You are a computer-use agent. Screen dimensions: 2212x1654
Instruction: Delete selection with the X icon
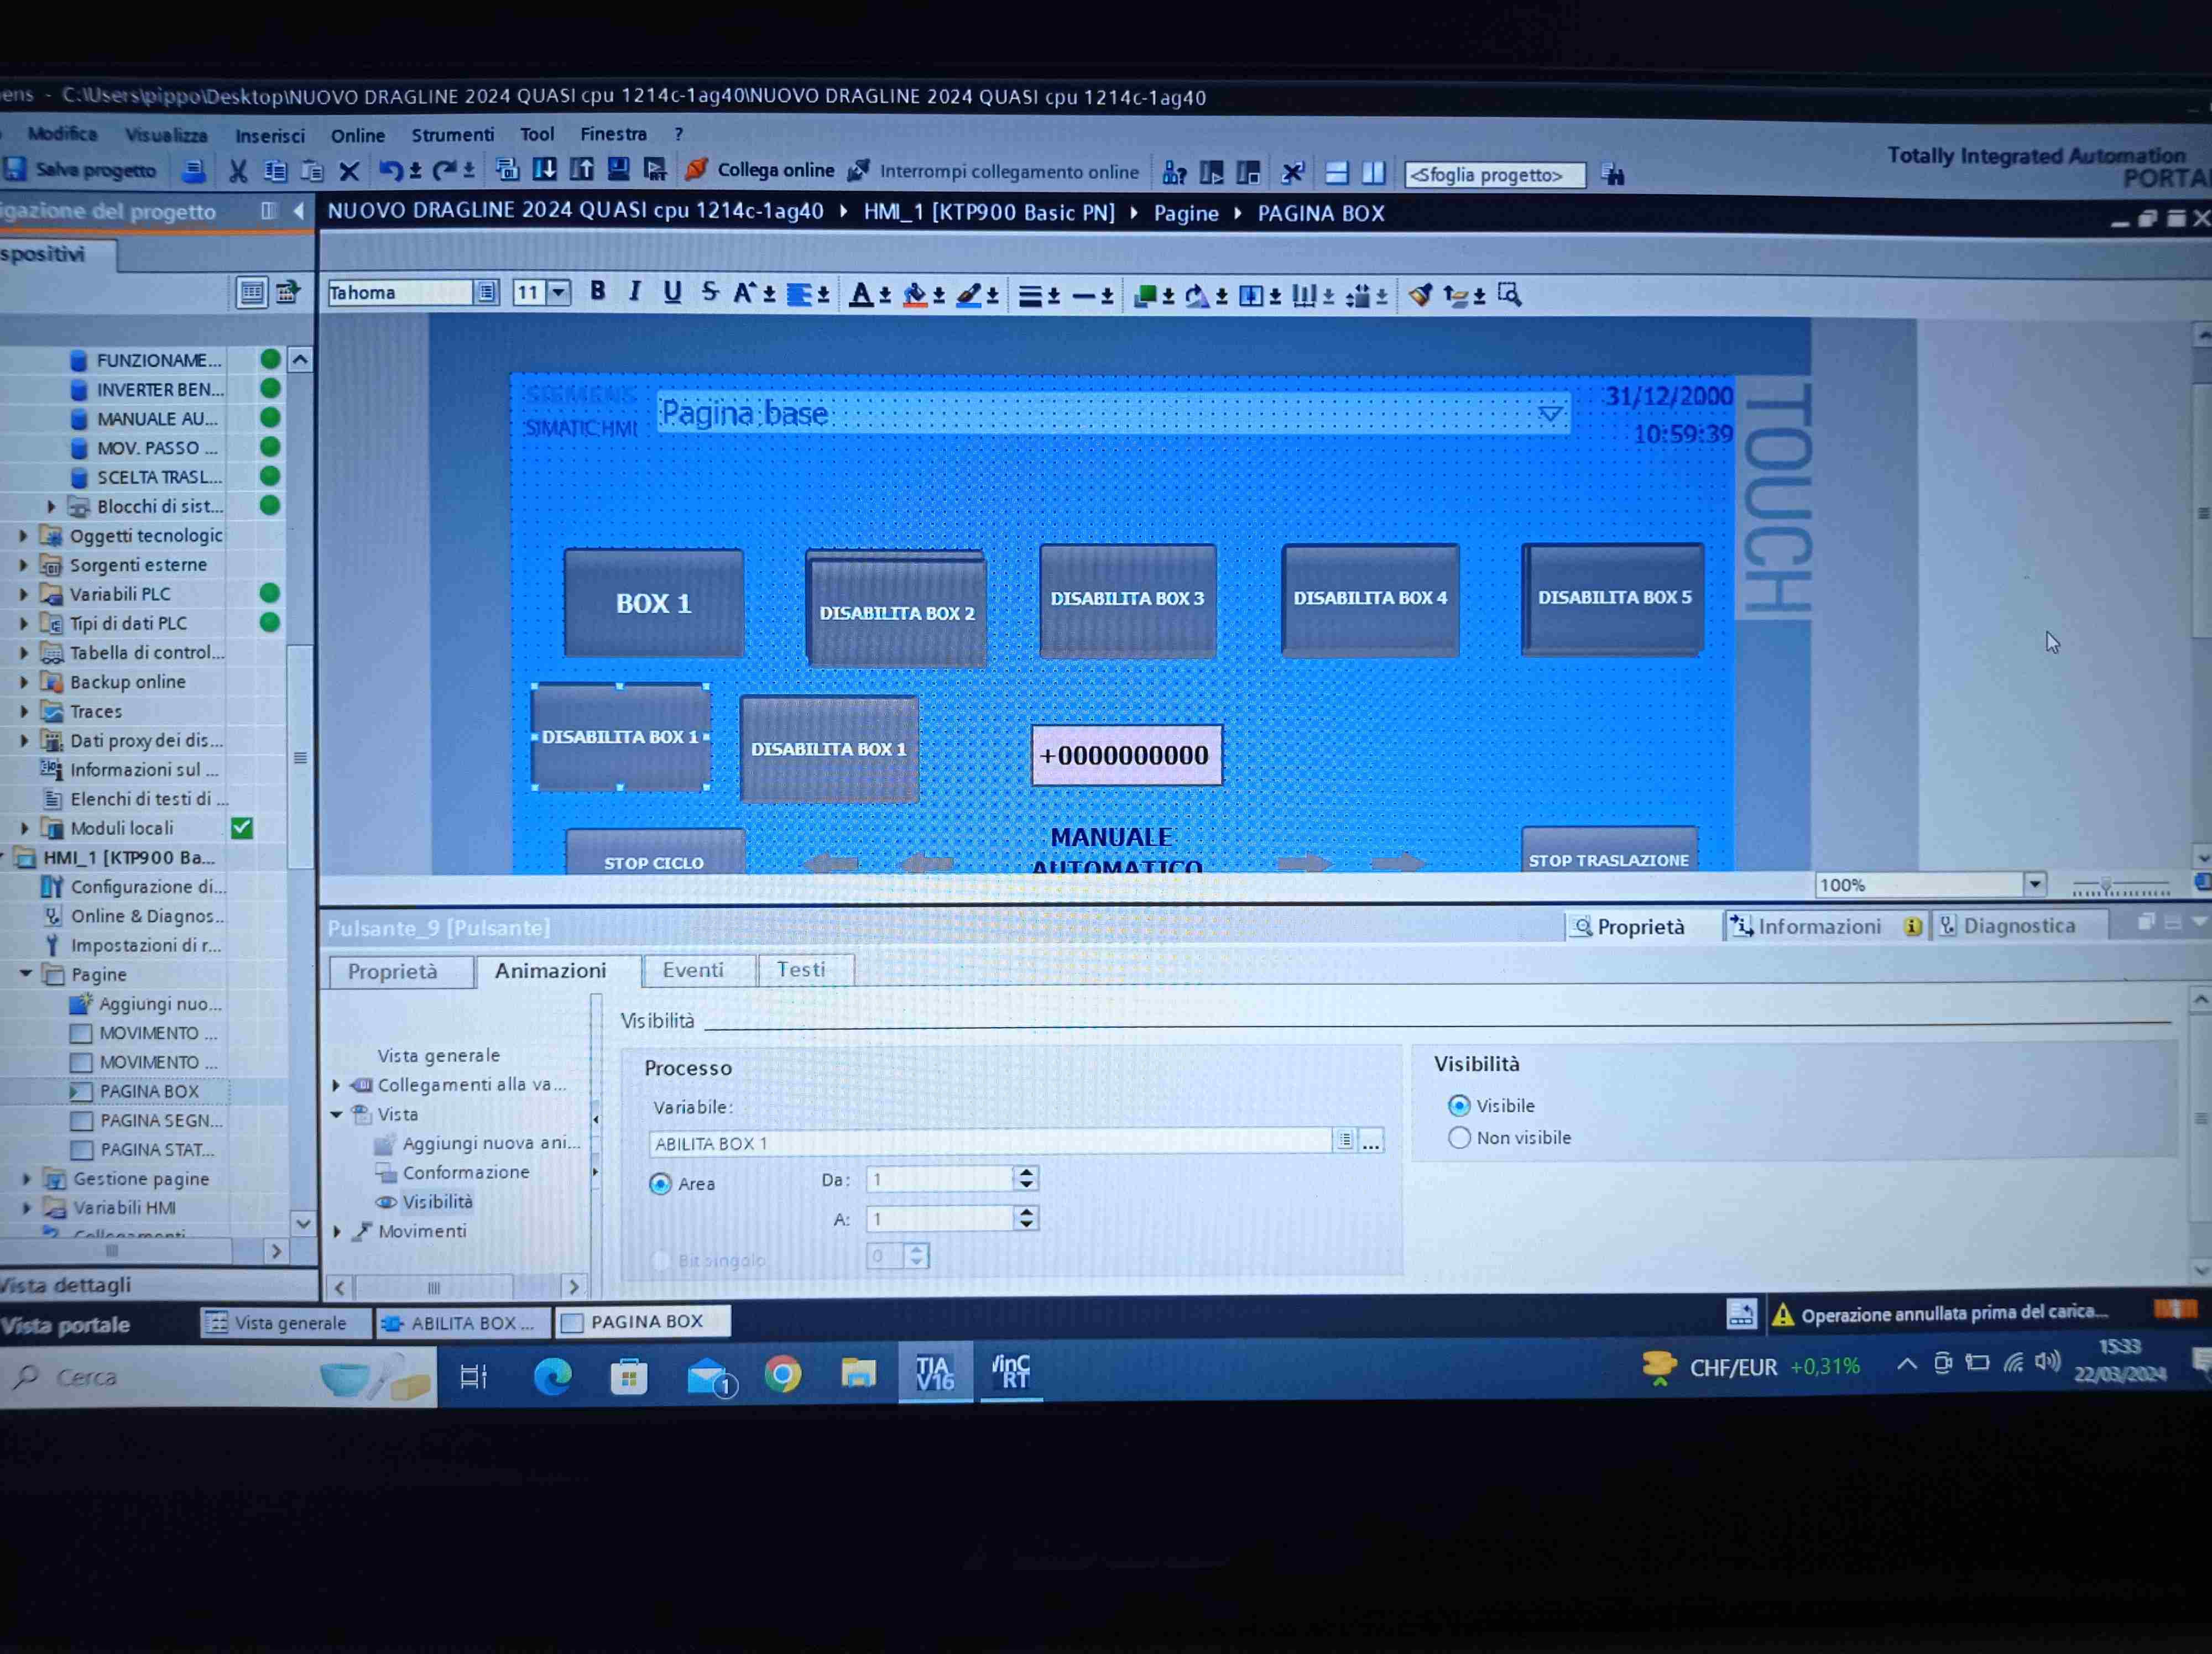pos(349,171)
